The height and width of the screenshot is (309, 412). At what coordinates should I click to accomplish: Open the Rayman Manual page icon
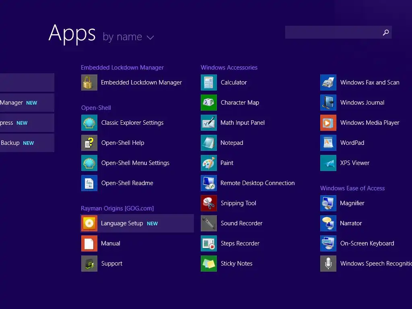[x=89, y=243]
